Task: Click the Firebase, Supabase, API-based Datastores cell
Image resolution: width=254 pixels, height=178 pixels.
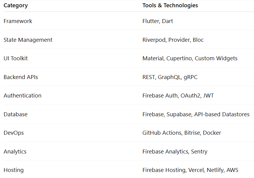Action: [196, 114]
